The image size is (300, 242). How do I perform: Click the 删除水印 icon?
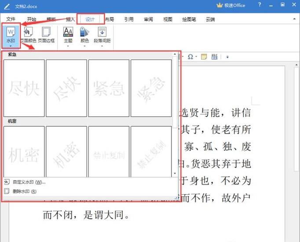point(7,191)
